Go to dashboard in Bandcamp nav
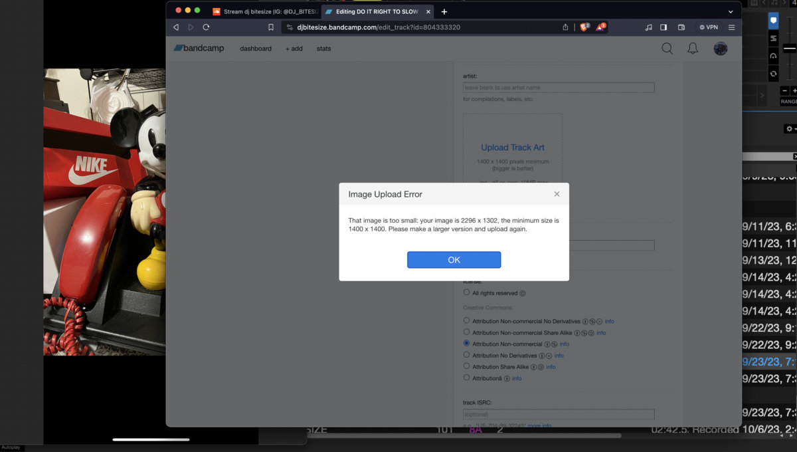 tap(256, 49)
